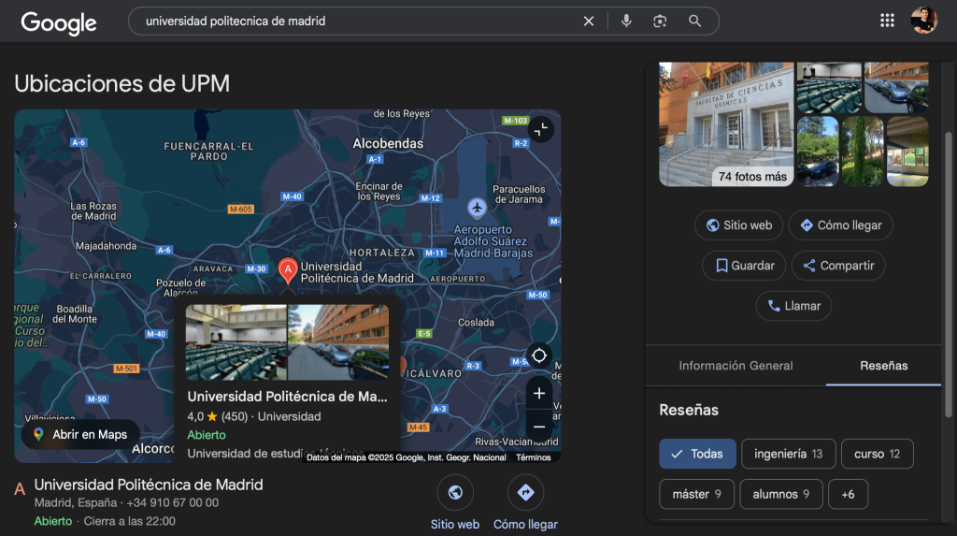Click the Cómo llegar directions icon below map
This screenshot has height=536, width=957.
coord(525,493)
